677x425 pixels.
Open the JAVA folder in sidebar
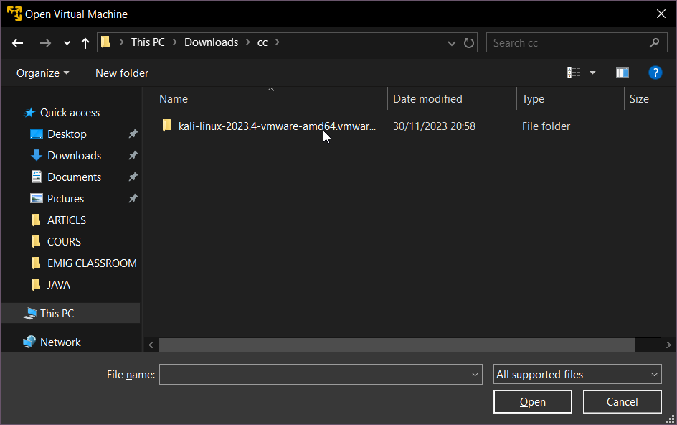coord(58,285)
